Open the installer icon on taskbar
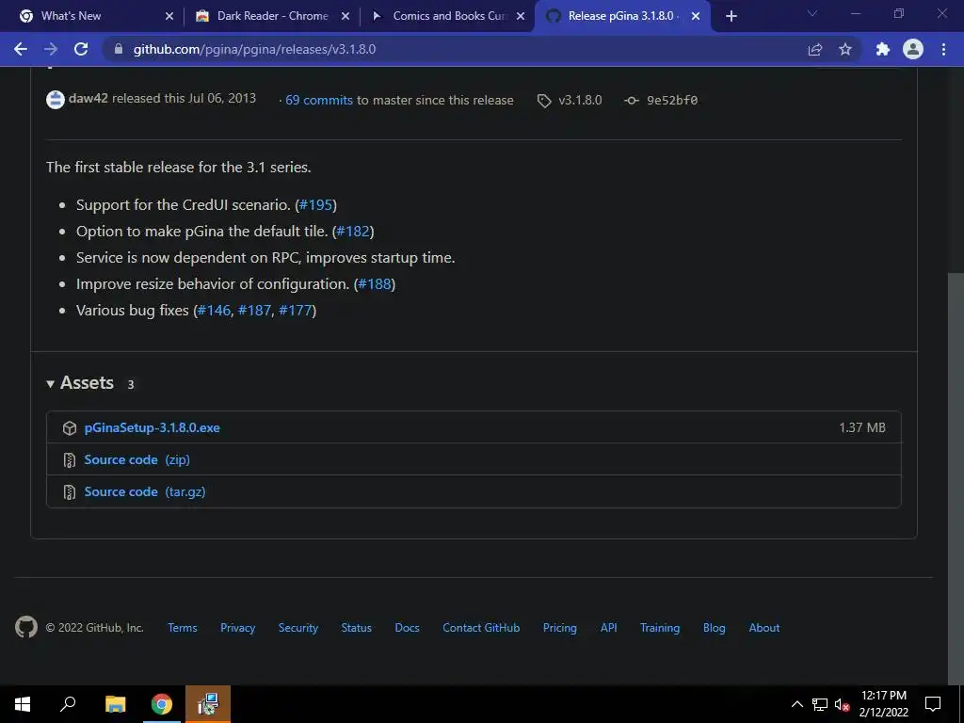The width and height of the screenshot is (964, 723). (x=208, y=704)
